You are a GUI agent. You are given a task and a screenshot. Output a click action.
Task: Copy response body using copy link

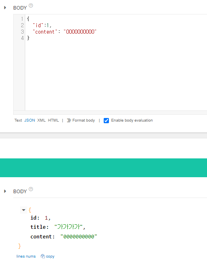pyautogui.click(x=48, y=256)
